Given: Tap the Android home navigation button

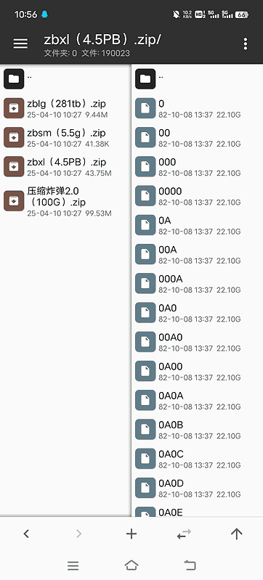Looking at the screenshot, I should pyautogui.click(x=131, y=565).
